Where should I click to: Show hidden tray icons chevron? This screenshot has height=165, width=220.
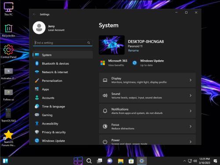pyautogui.click(x=184, y=161)
